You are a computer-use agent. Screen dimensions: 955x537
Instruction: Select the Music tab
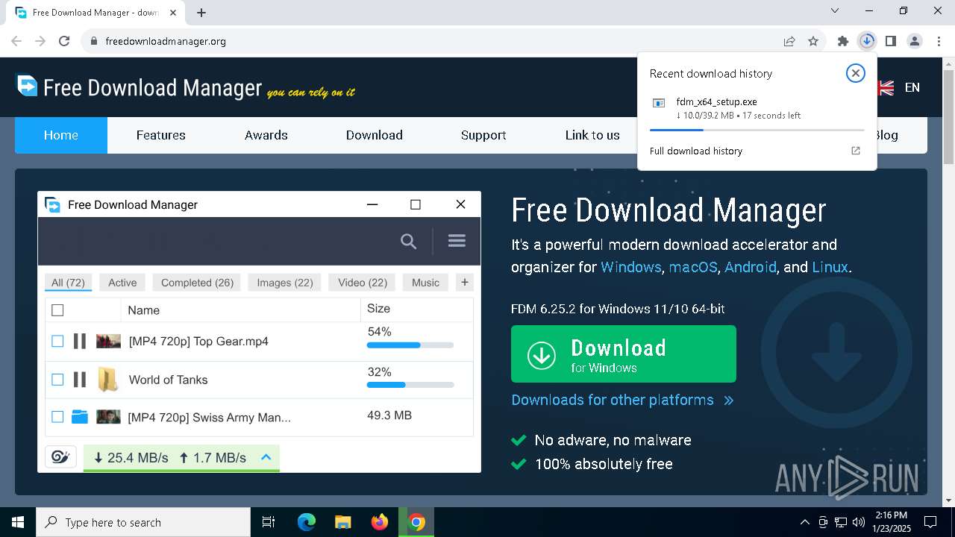coord(425,283)
